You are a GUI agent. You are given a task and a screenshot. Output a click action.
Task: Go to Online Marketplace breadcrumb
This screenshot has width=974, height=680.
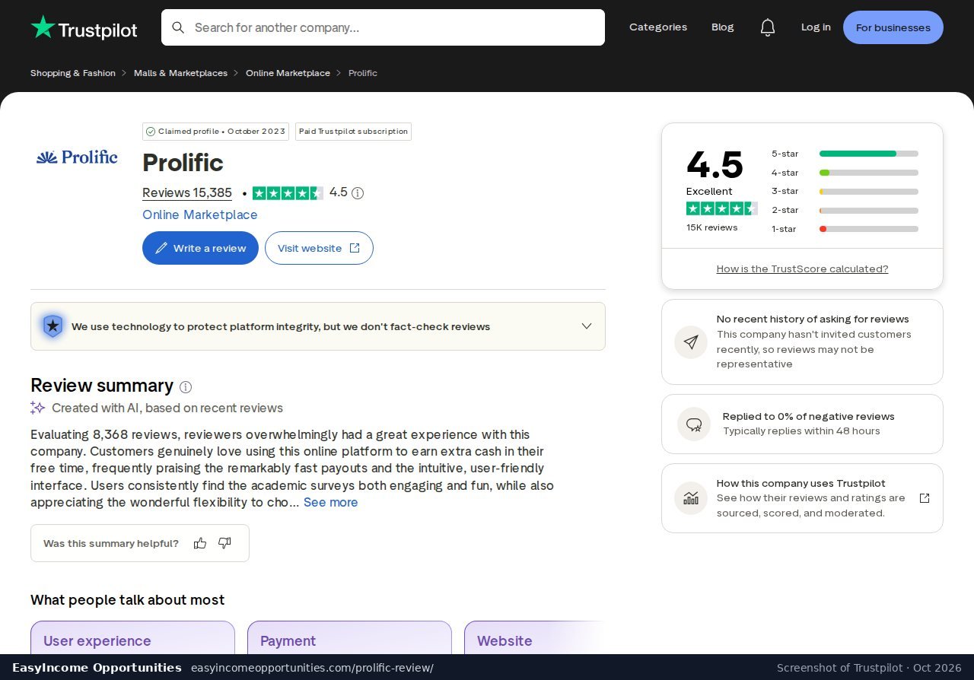pyautogui.click(x=288, y=73)
